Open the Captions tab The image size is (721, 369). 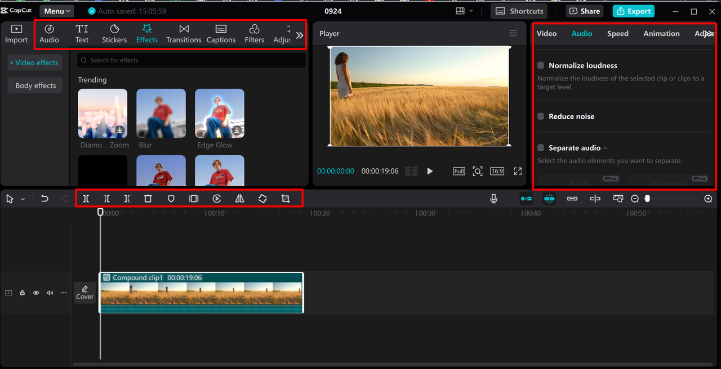[221, 34]
